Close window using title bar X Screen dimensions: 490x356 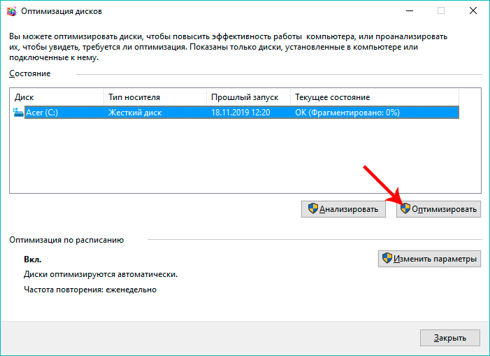coord(473,11)
